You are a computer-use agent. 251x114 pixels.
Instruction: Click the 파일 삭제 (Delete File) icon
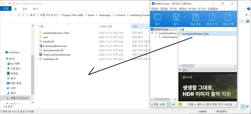pyautogui.click(x=228, y=18)
